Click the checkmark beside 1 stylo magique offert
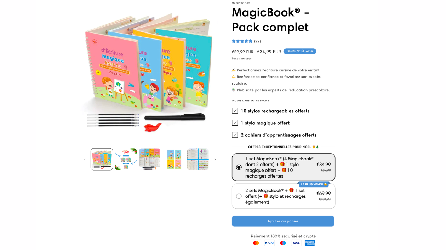 (235, 123)
